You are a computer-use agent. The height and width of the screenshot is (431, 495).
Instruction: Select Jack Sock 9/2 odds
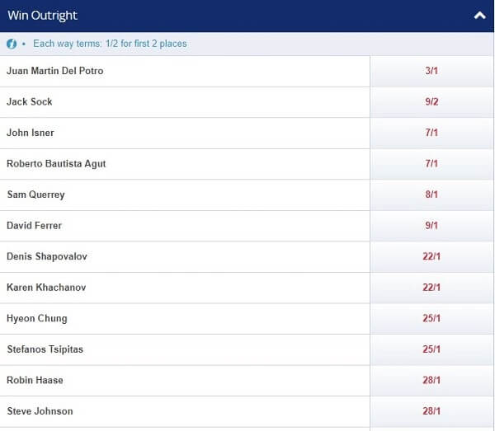(431, 102)
